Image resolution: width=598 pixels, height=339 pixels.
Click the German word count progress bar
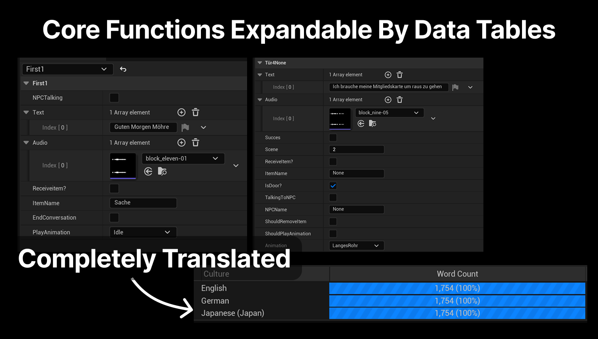click(457, 301)
